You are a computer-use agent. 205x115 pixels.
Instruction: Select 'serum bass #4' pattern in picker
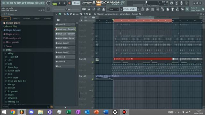65,43
